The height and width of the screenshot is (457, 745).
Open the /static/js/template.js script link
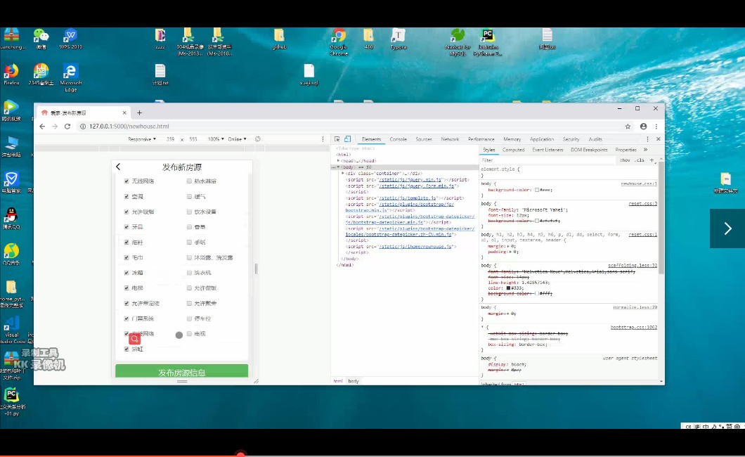click(408, 198)
